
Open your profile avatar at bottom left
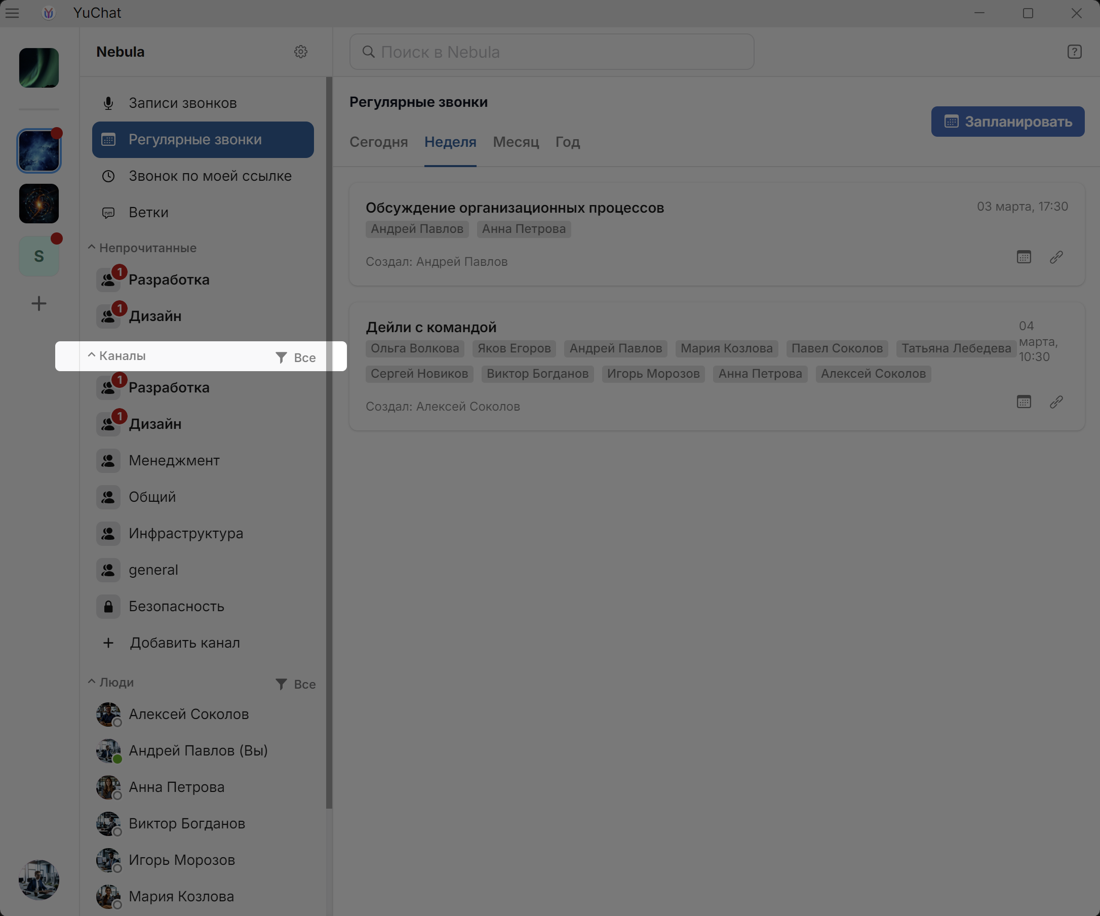[39, 880]
